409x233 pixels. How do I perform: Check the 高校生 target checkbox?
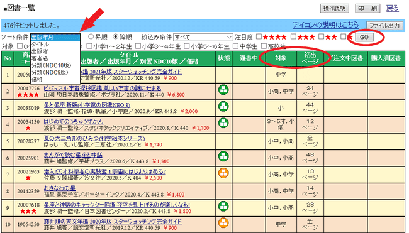tap(264, 46)
